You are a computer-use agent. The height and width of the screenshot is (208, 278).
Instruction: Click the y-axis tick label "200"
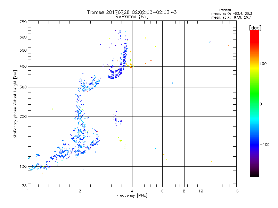(x=23, y=116)
